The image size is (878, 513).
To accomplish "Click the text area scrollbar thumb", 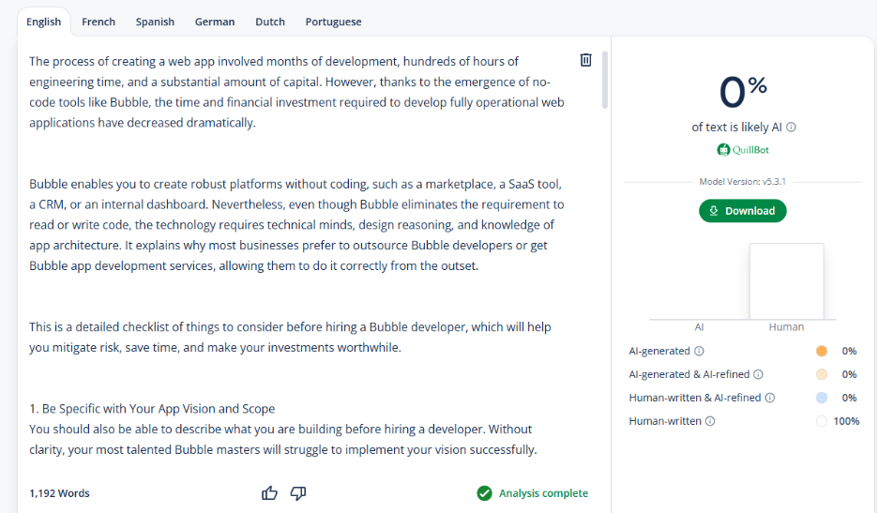I will (605, 80).
